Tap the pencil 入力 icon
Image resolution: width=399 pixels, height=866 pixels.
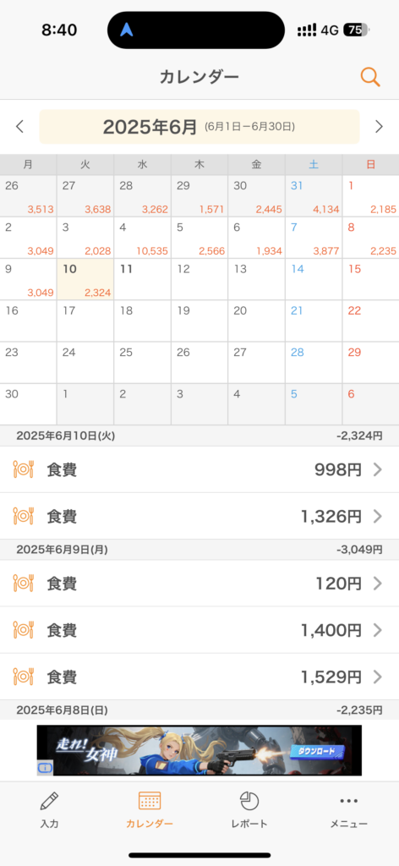(x=49, y=801)
